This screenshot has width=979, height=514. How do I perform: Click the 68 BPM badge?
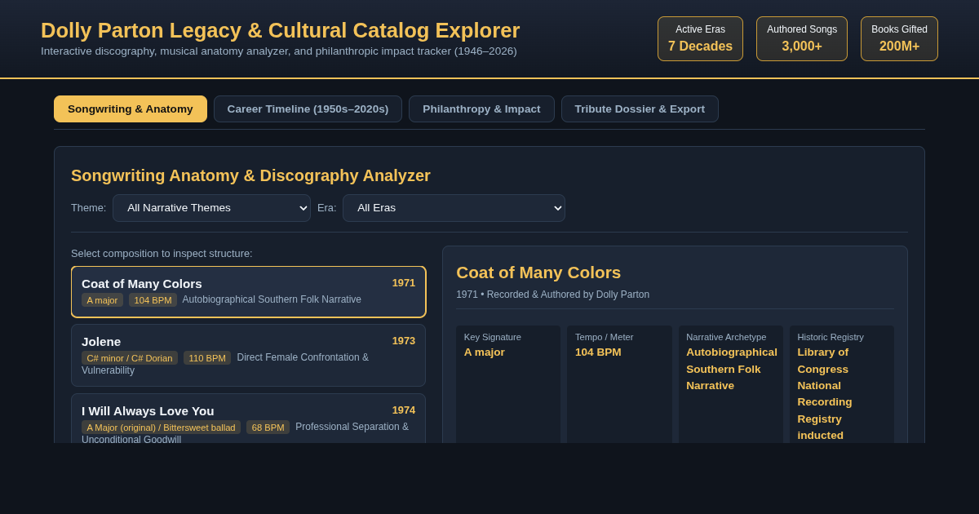tap(268, 428)
